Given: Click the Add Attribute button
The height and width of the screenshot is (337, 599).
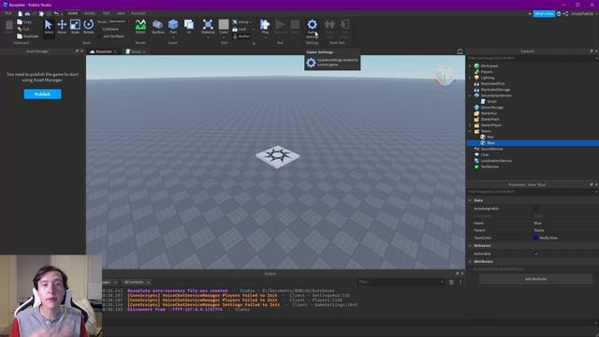Looking at the screenshot, I should tap(535, 279).
